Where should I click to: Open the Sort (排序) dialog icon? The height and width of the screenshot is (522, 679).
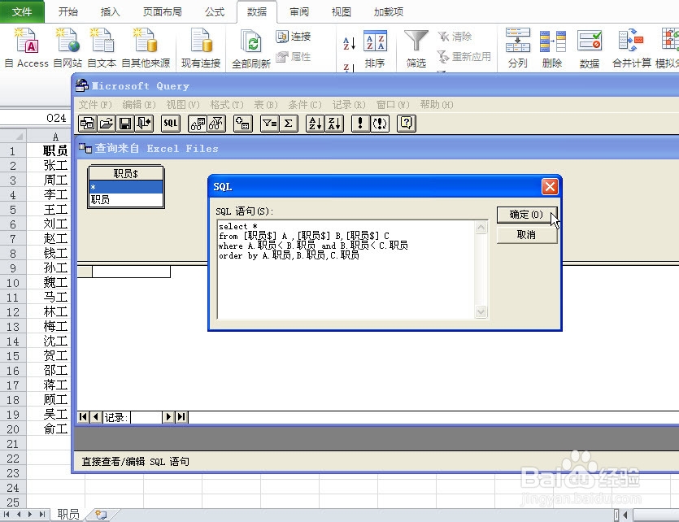pos(375,48)
